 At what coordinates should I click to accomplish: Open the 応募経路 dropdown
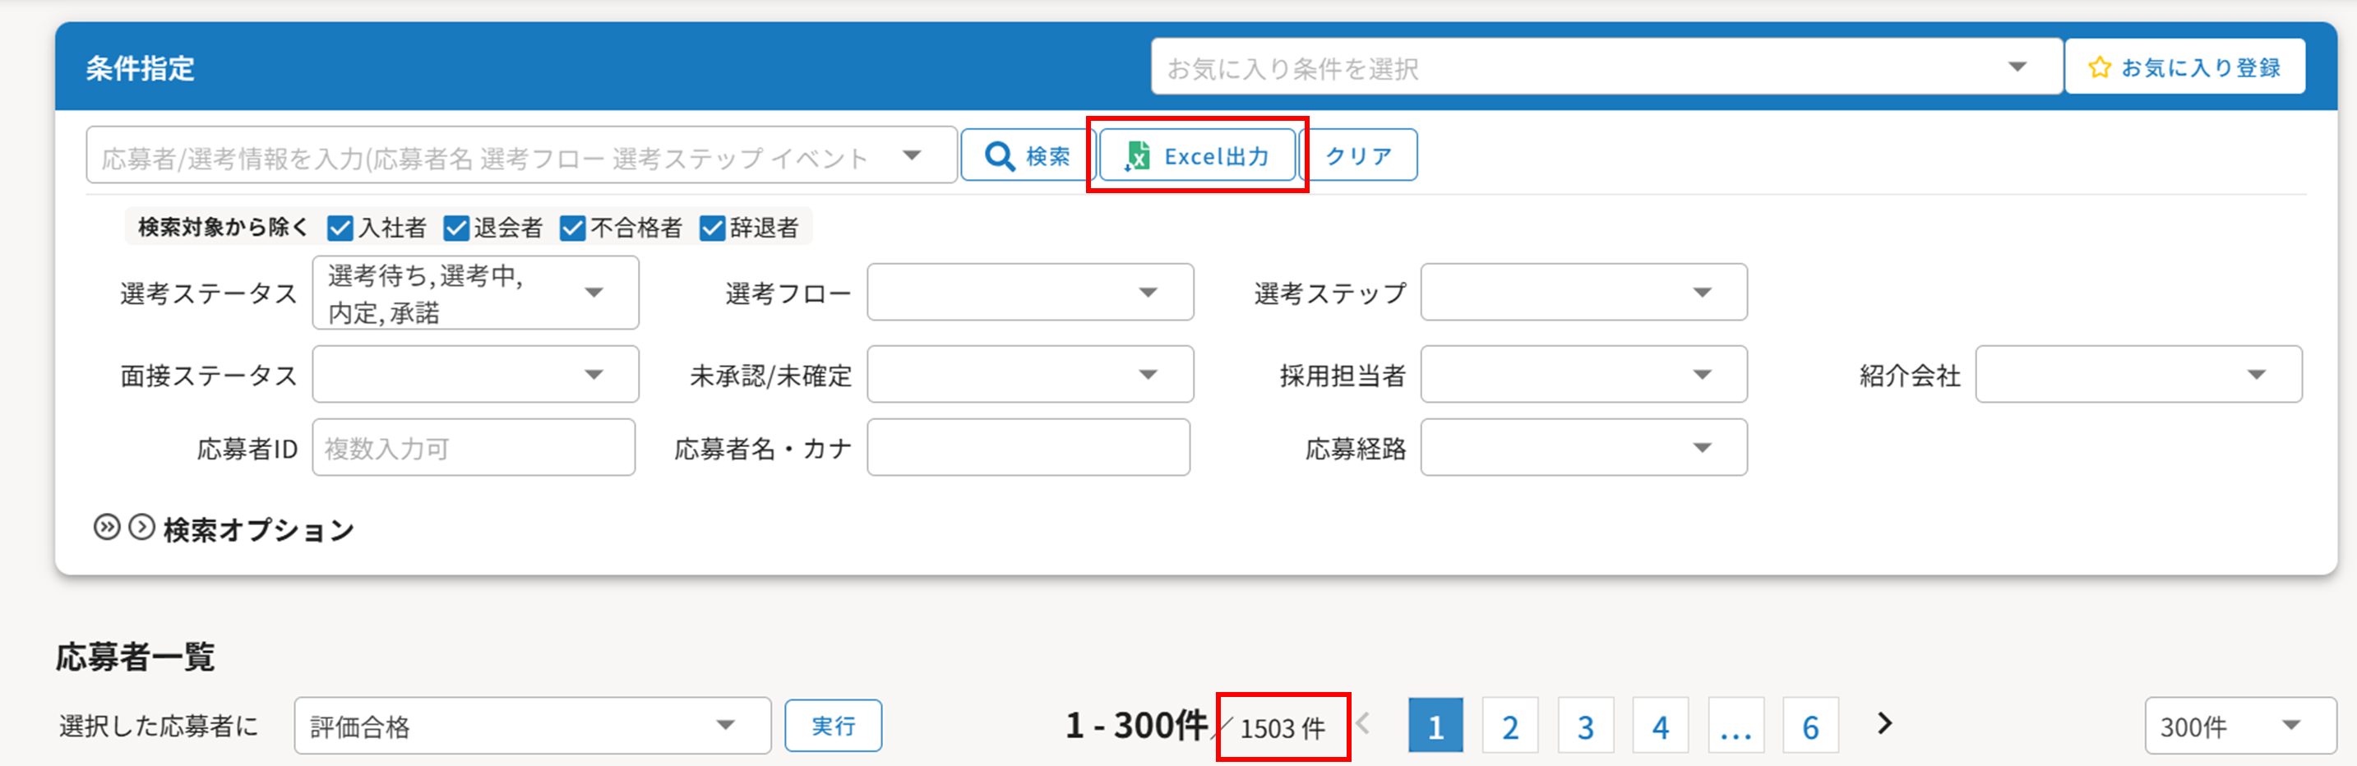pyautogui.click(x=1584, y=448)
